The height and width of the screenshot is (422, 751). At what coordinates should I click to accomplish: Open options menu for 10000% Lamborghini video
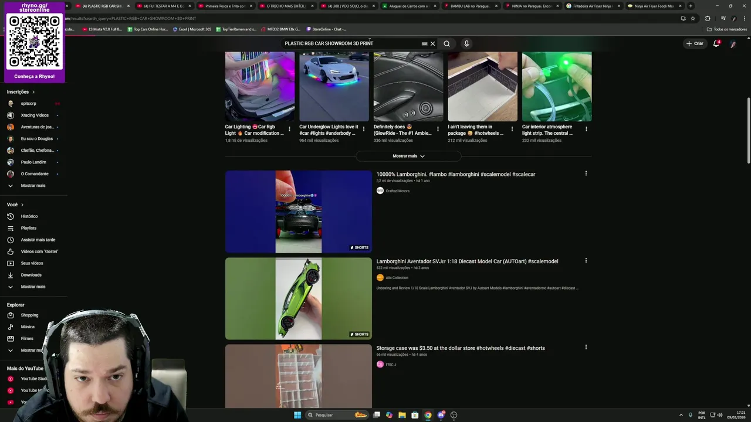(x=586, y=173)
